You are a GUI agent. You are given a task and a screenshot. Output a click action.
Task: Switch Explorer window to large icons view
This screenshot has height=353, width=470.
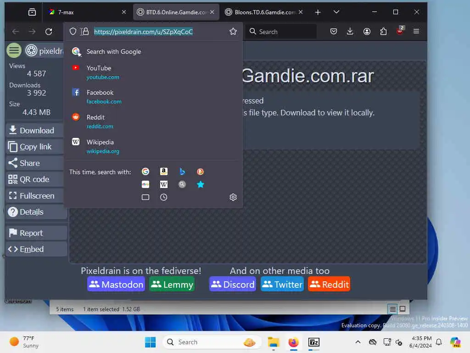(x=403, y=309)
